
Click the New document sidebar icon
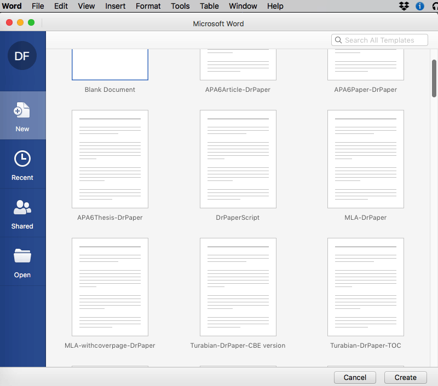[x=22, y=110]
